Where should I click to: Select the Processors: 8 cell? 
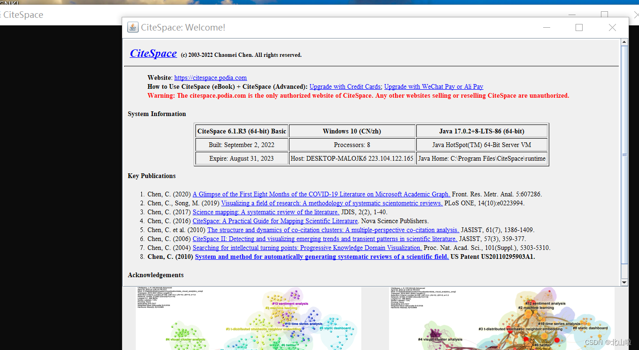coord(352,145)
